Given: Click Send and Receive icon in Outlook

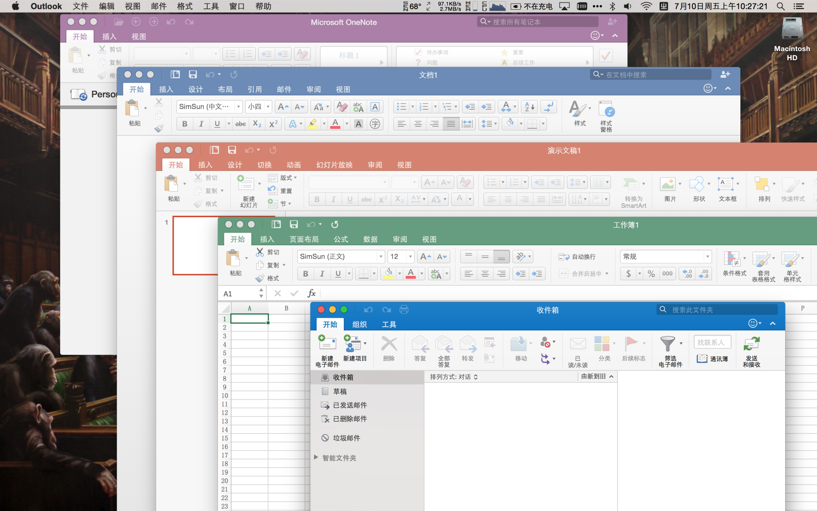Looking at the screenshot, I should click(751, 344).
